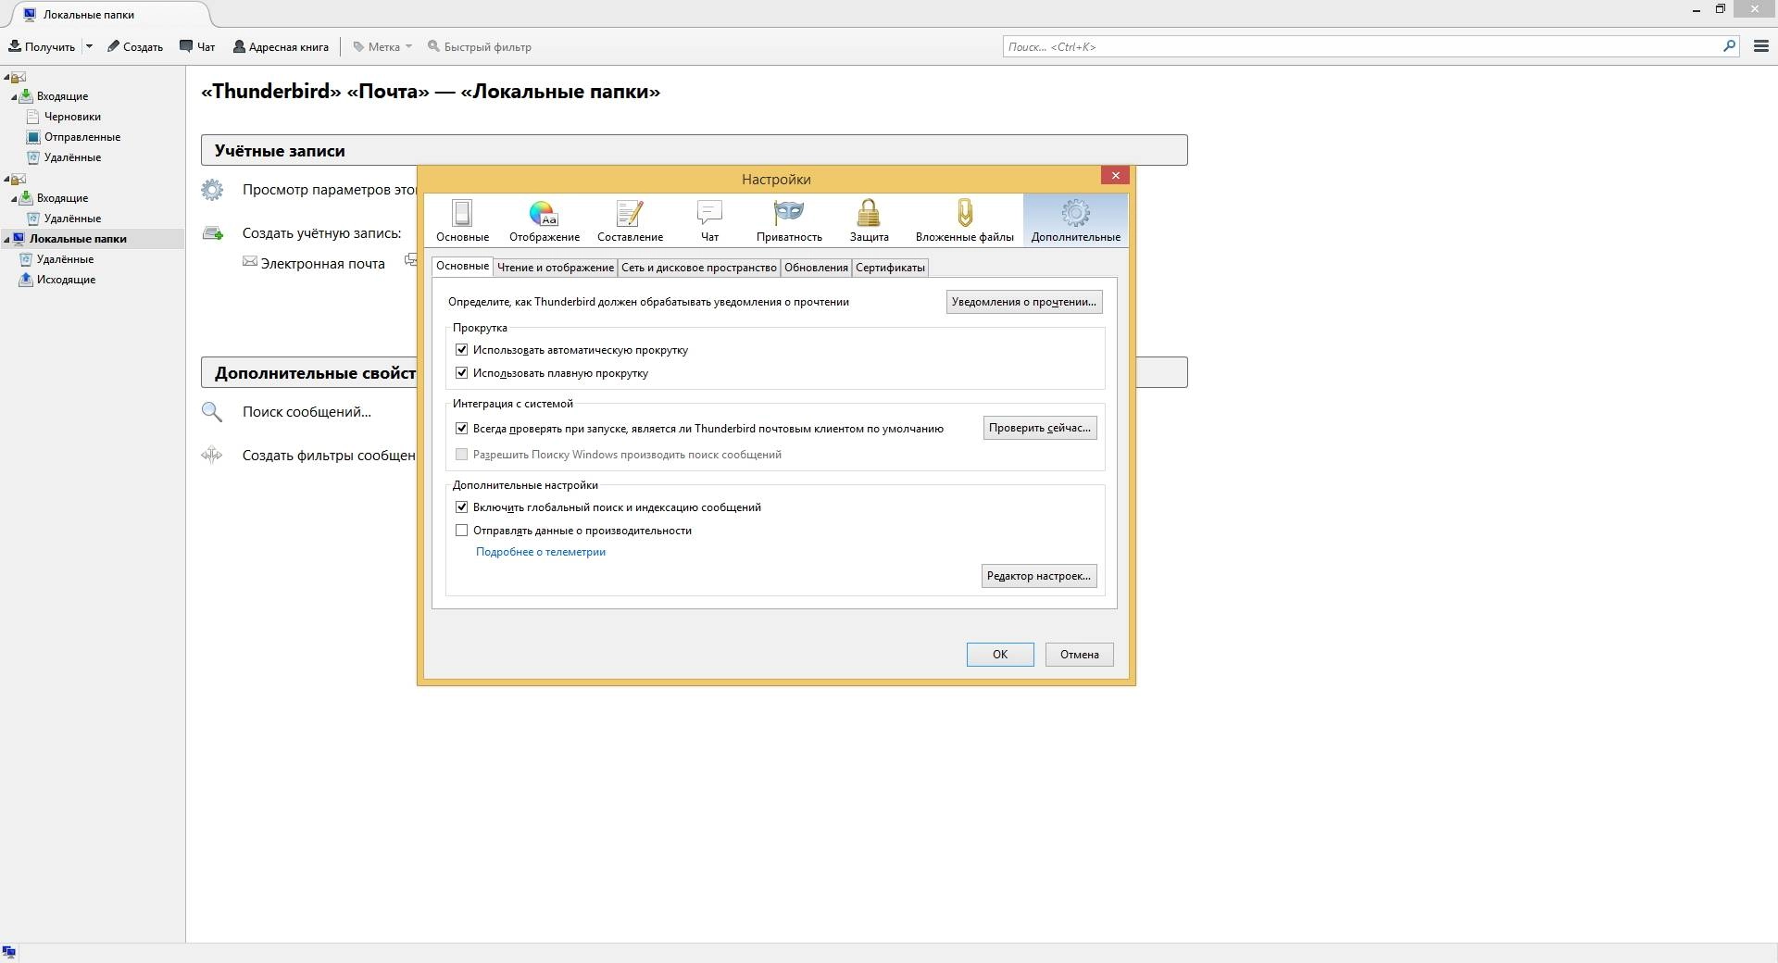Viewport: 1778px width, 963px height.
Task: Open the Отображение settings category
Action: click(x=544, y=220)
